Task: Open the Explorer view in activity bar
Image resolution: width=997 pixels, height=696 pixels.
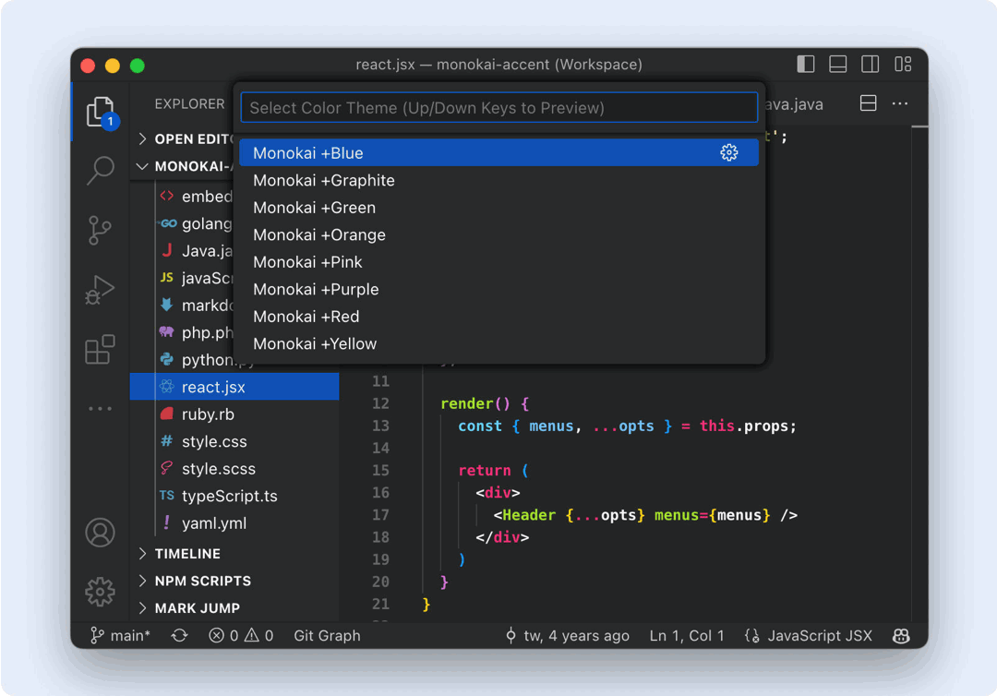Action: [101, 113]
